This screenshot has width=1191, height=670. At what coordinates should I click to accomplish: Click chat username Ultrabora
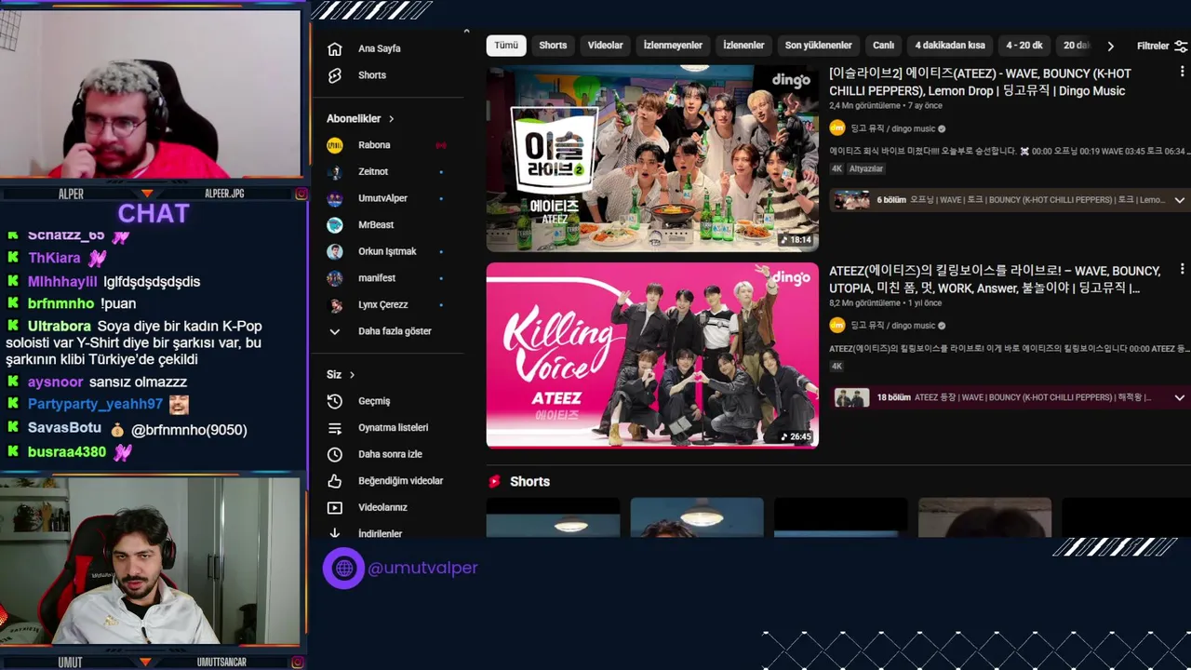tap(60, 327)
